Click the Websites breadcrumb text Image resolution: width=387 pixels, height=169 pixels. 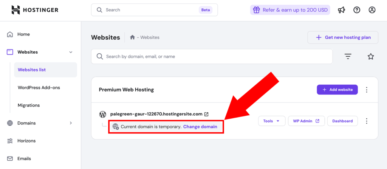(150, 37)
